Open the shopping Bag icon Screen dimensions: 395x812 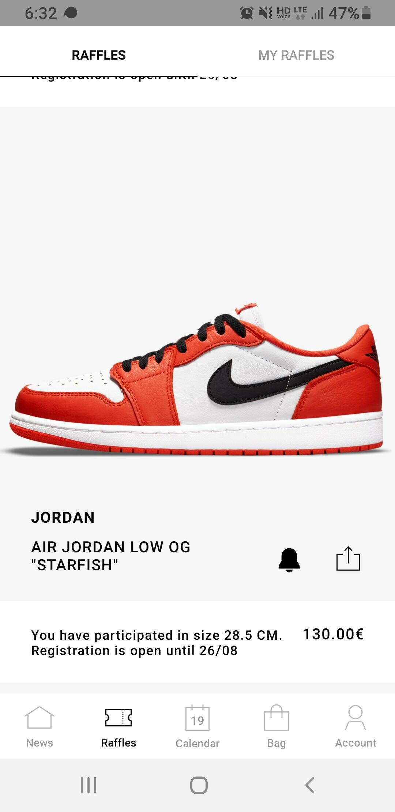coord(276,718)
